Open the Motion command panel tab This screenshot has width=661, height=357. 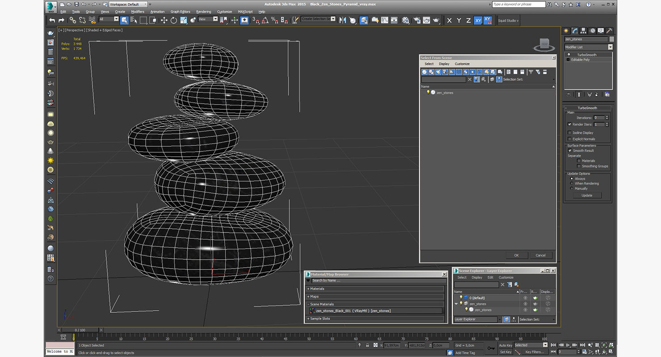[x=592, y=31]
